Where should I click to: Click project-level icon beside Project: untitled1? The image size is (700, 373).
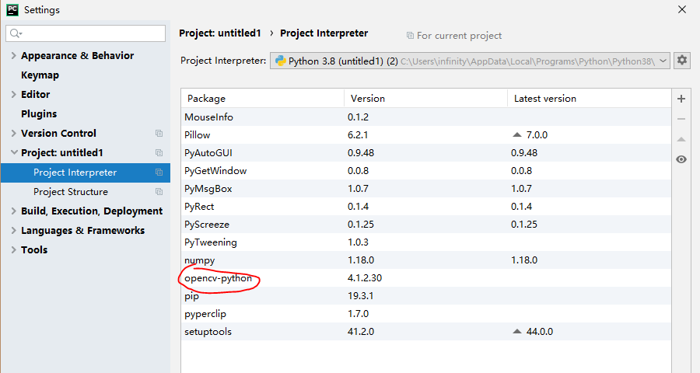coord(159,152)
